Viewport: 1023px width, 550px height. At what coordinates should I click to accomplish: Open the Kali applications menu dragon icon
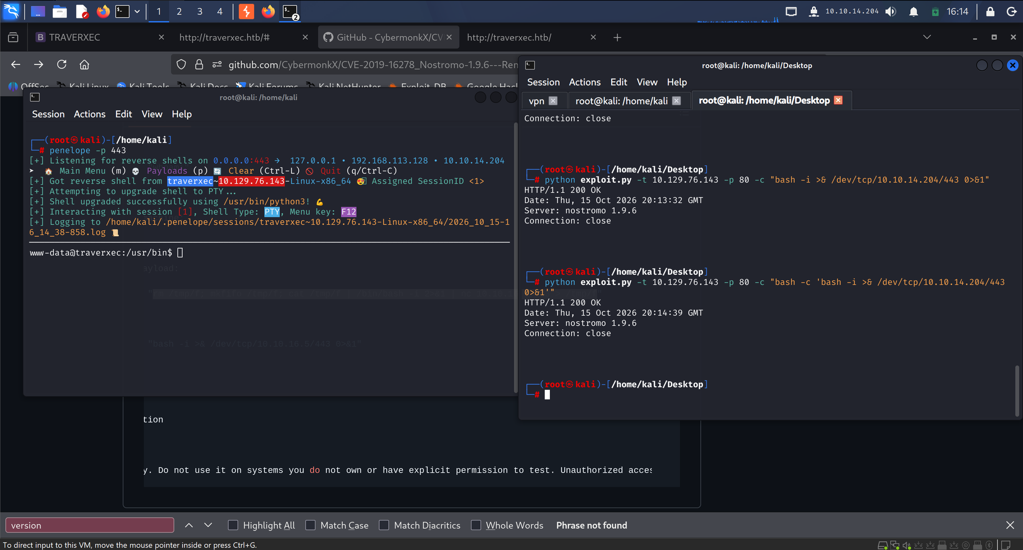coord(11,11)
